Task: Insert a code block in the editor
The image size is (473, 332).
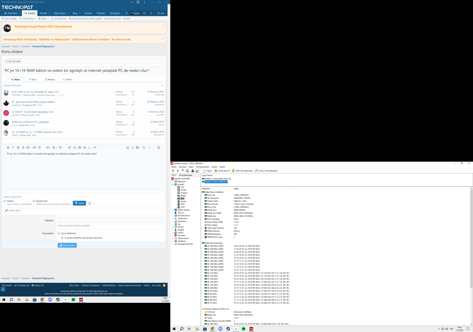Action: point(95,148)
